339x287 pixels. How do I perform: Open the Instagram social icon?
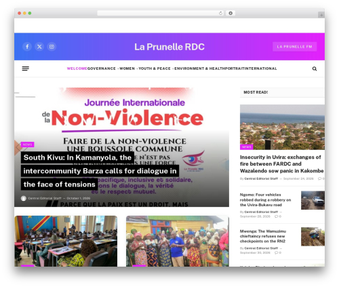click(52, 47)
